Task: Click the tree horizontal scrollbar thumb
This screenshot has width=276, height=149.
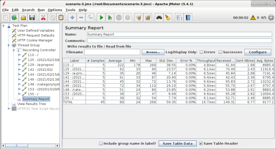Action: point(16,146)
